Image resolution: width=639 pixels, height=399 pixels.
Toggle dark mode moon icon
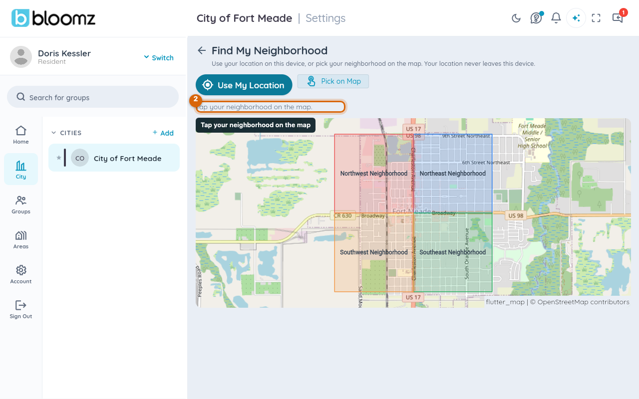point(516,18)
